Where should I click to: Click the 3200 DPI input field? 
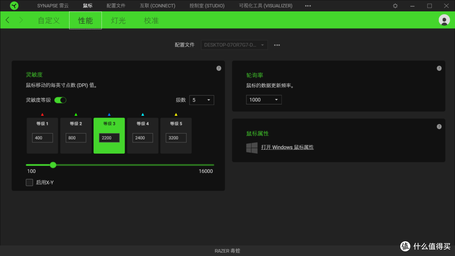point(176,138)
